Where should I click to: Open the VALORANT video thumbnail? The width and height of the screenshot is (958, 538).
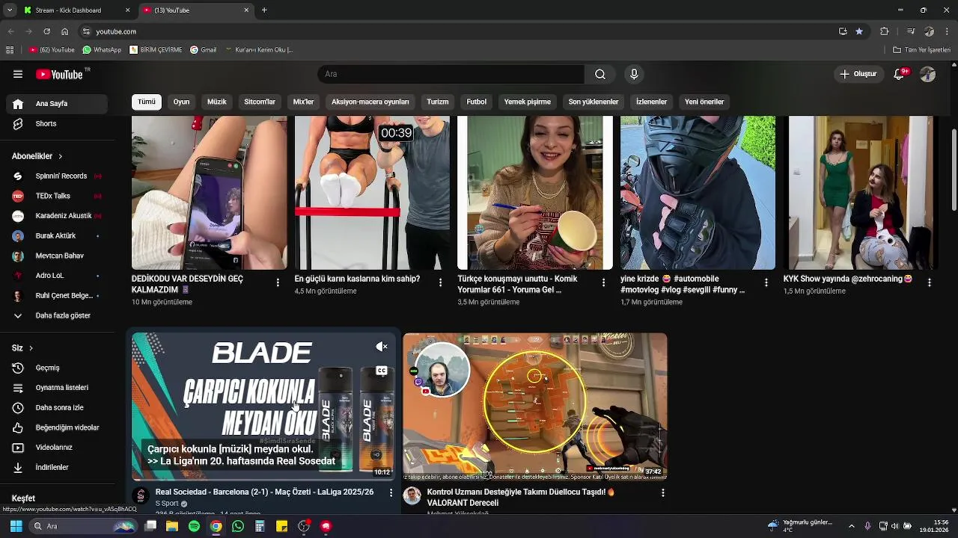point(535,406)
